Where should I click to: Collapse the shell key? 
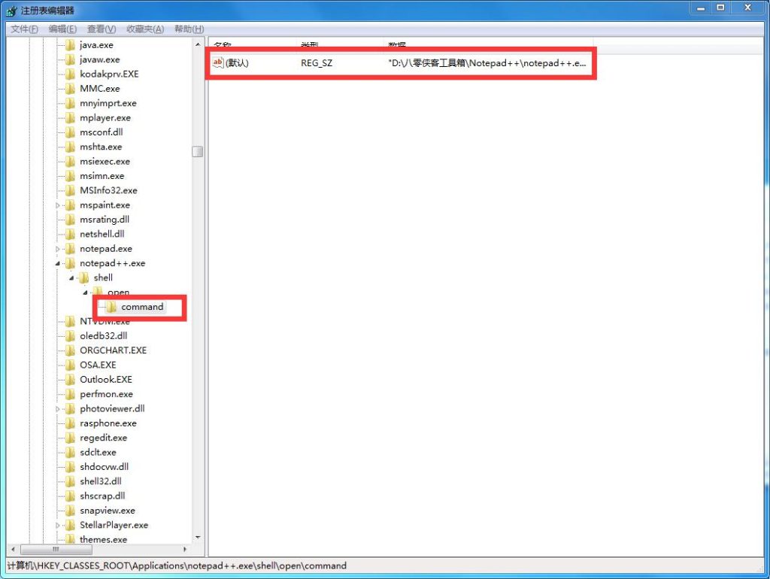[x=71, y=278]
